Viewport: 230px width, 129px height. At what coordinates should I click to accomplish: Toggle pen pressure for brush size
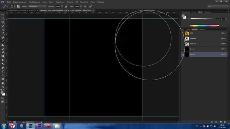coord(90,6)
